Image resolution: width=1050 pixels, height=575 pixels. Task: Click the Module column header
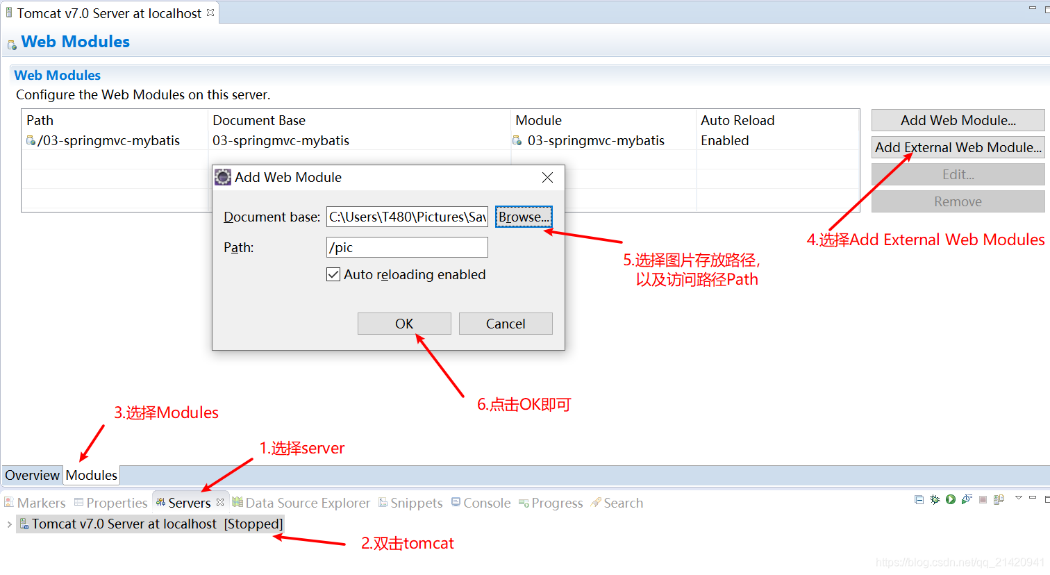pyautogui.click(x=603, y=120)
